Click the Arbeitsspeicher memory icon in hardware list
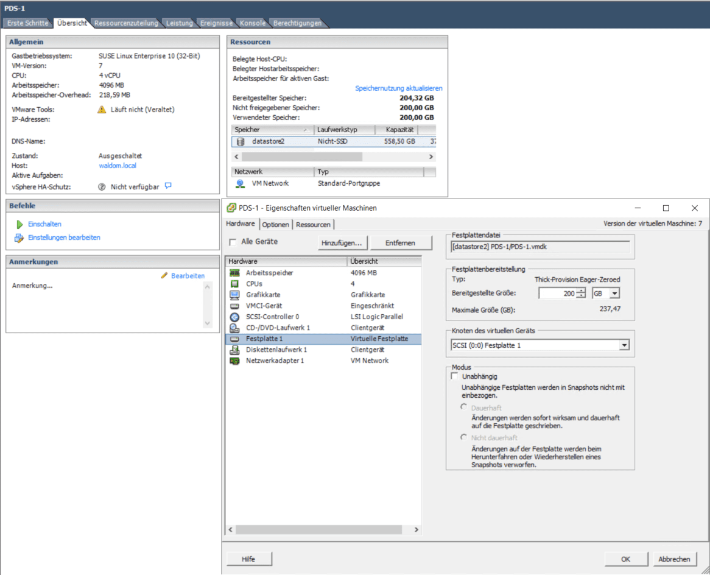The width and height of the screenshot is (710, 575). (234, 273)
